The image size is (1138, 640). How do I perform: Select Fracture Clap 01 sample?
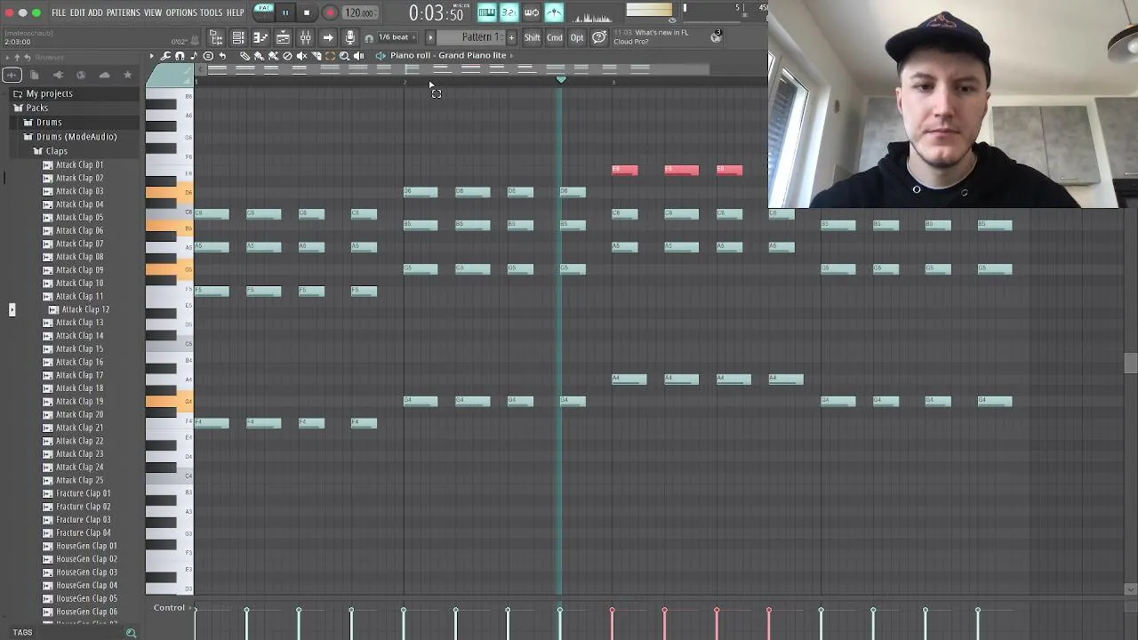(84, 493)
